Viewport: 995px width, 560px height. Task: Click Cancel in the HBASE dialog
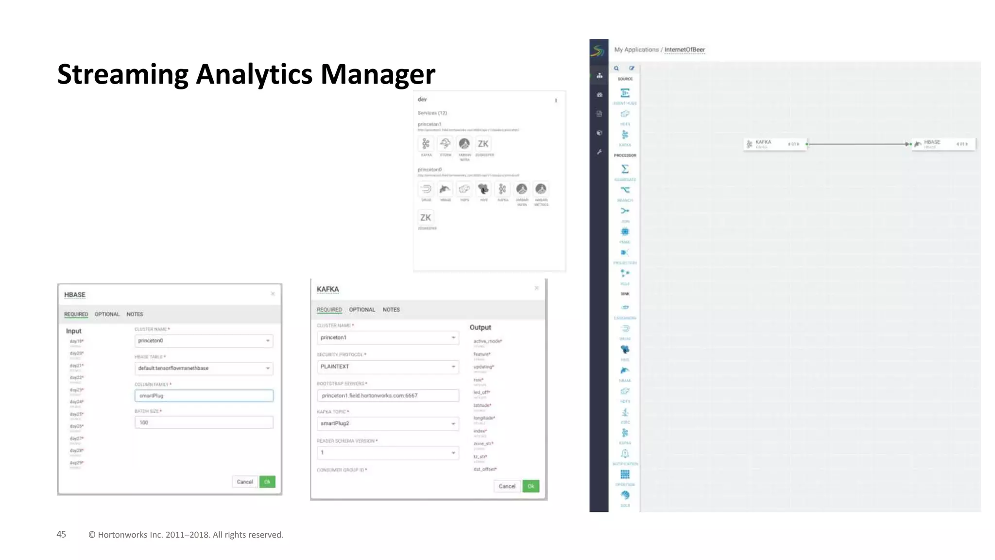(245, 482)
